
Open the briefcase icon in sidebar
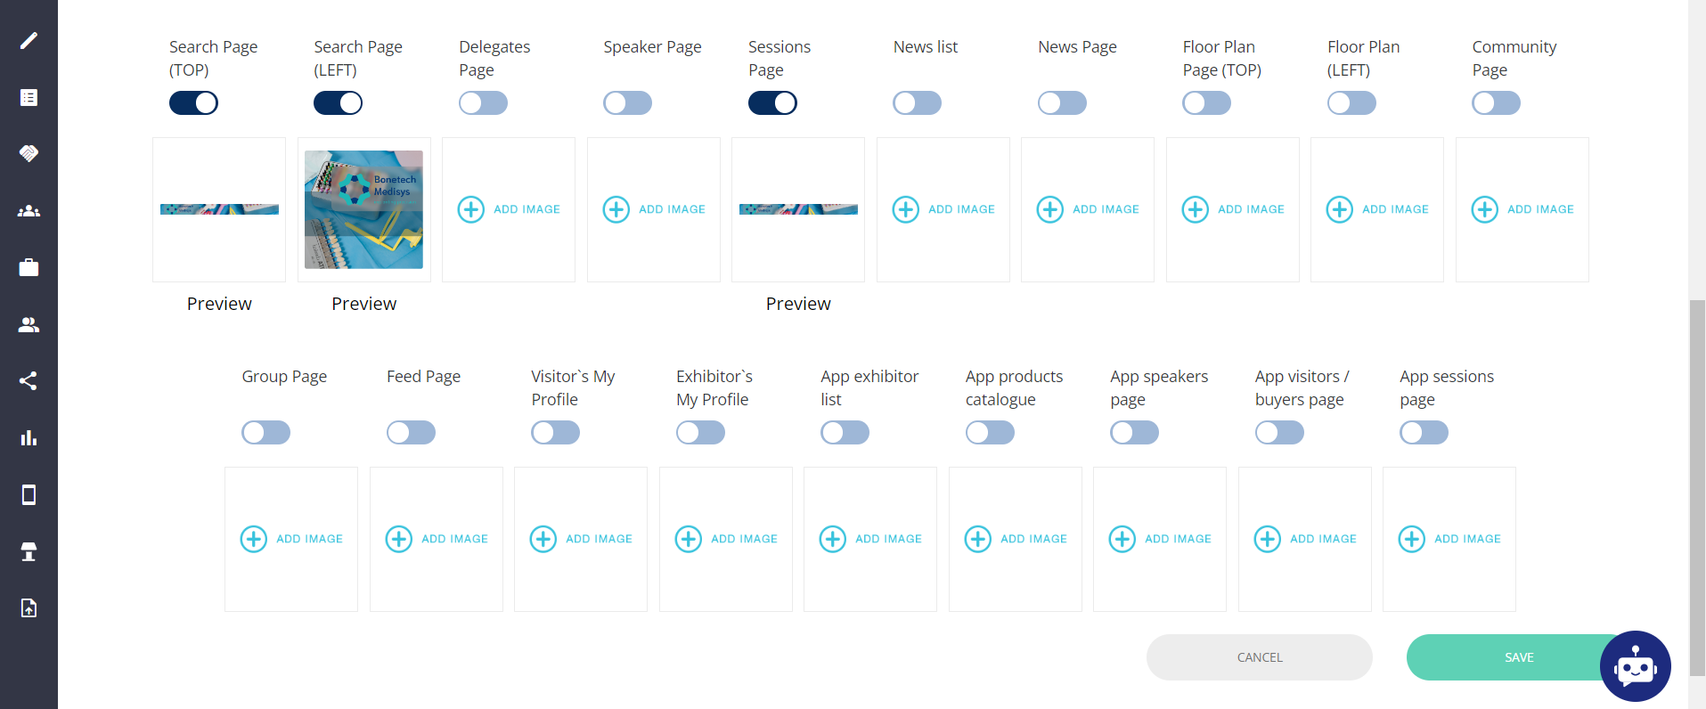[x=29, y=267]
